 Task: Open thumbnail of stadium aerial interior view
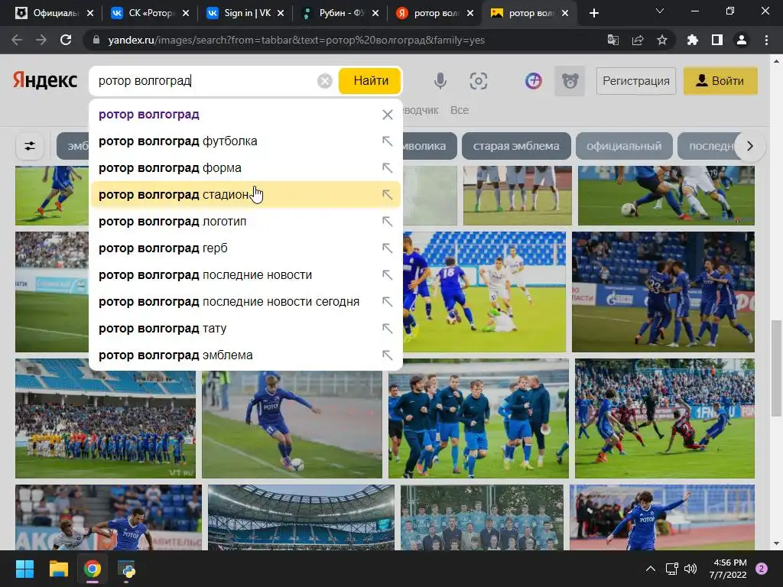(301, 517)
